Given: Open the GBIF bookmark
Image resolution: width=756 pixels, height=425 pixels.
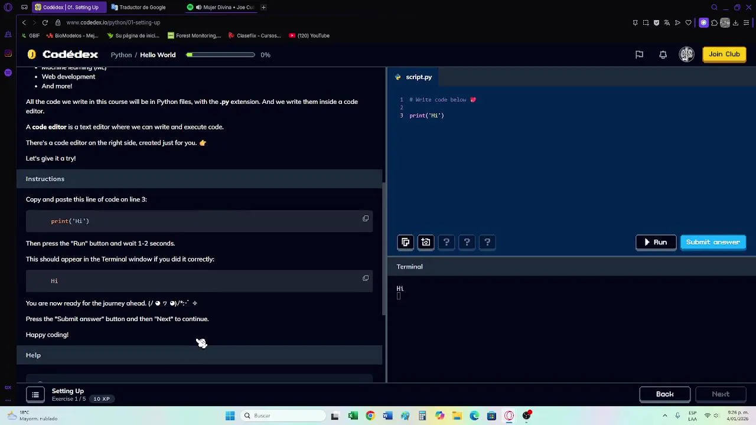Looking at the screenshot, I should 30,35.
